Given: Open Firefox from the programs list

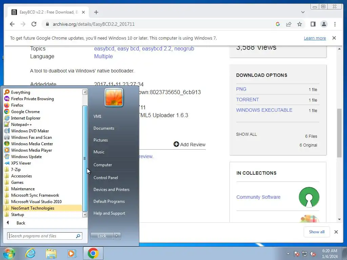Looking at the screenshot, I should 17,105.
